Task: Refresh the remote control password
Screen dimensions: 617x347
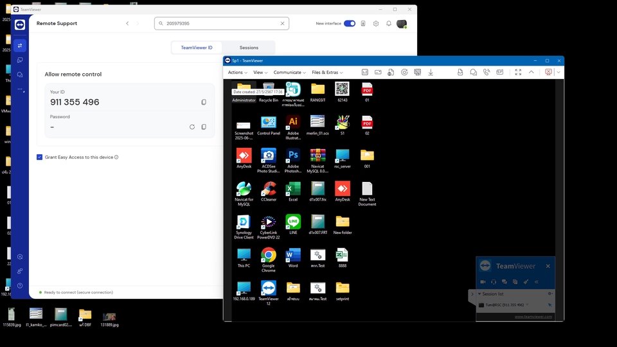Action: point(192,127)
